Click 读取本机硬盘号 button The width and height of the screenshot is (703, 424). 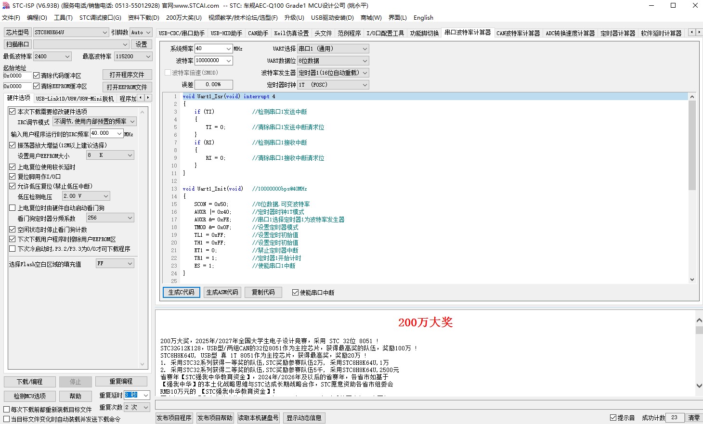coord(258,418)
